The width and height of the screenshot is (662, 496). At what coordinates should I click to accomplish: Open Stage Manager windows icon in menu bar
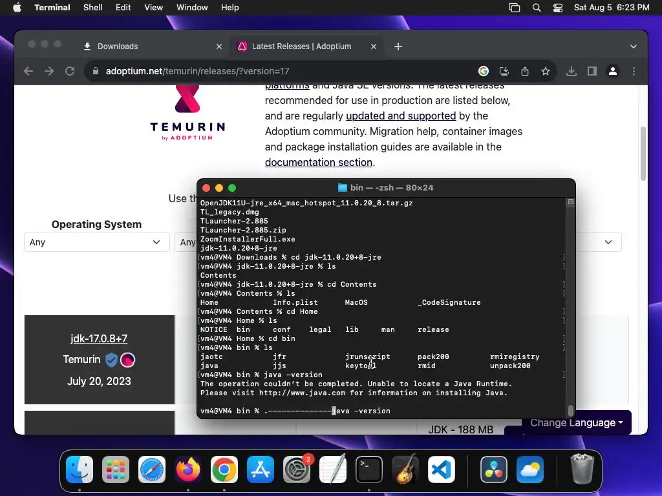click(x=514, y=8)
